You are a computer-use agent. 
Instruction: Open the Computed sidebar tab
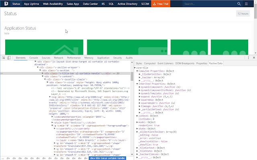pos(150,63)
